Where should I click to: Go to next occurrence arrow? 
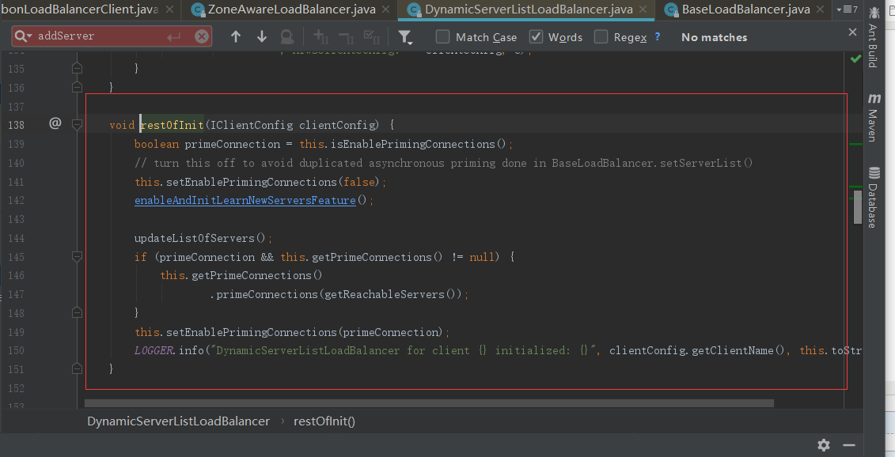point(262,36)
